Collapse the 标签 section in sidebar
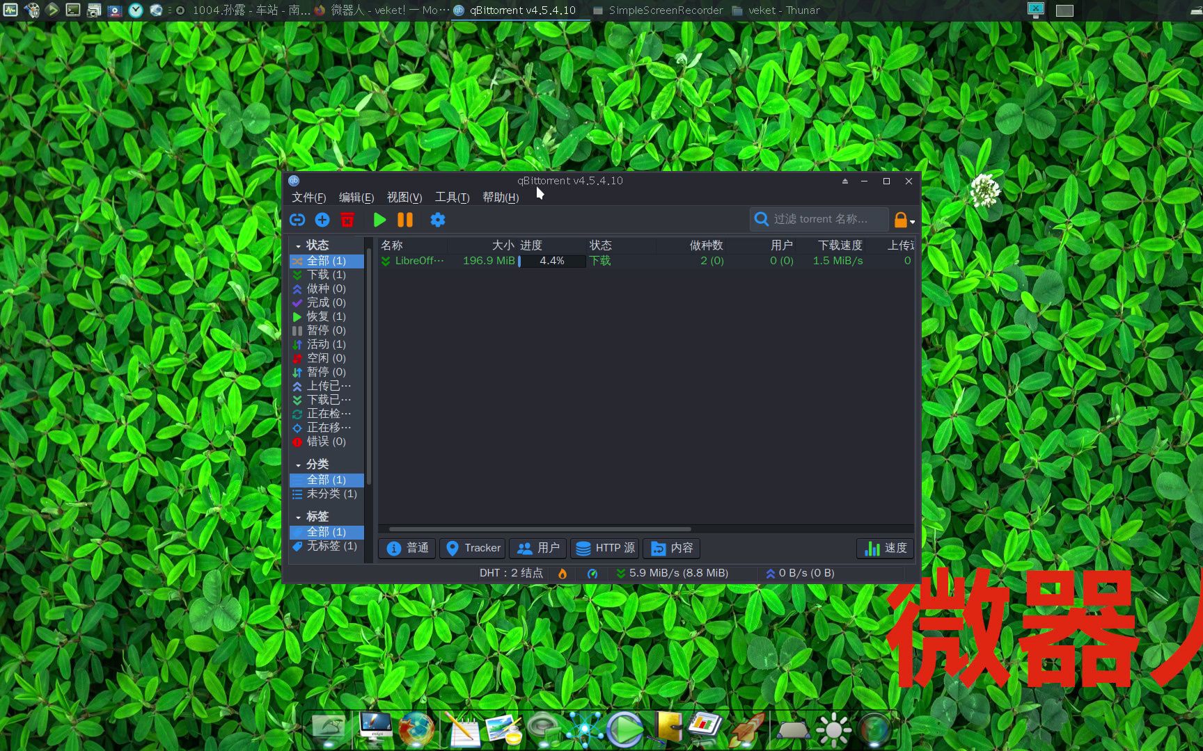The image size is (1203, 751). (x=298, y=517)
